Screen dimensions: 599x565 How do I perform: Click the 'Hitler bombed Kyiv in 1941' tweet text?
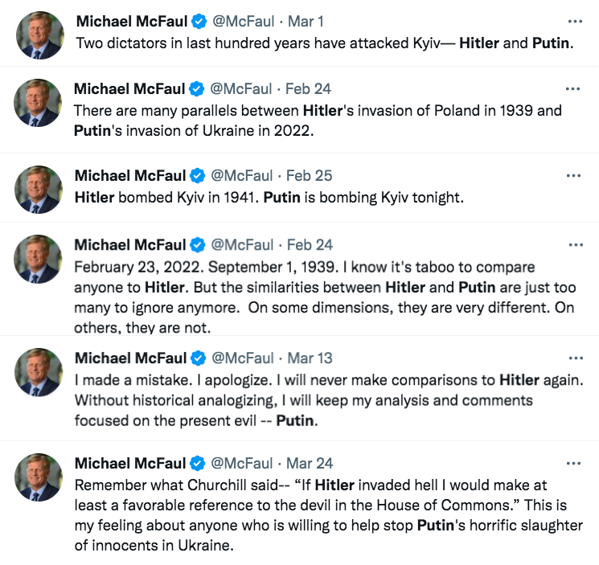(269, 197)
